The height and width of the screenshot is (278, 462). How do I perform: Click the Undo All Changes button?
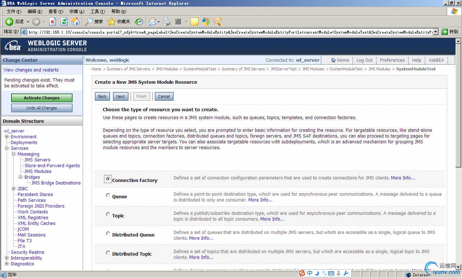(42, 108)
